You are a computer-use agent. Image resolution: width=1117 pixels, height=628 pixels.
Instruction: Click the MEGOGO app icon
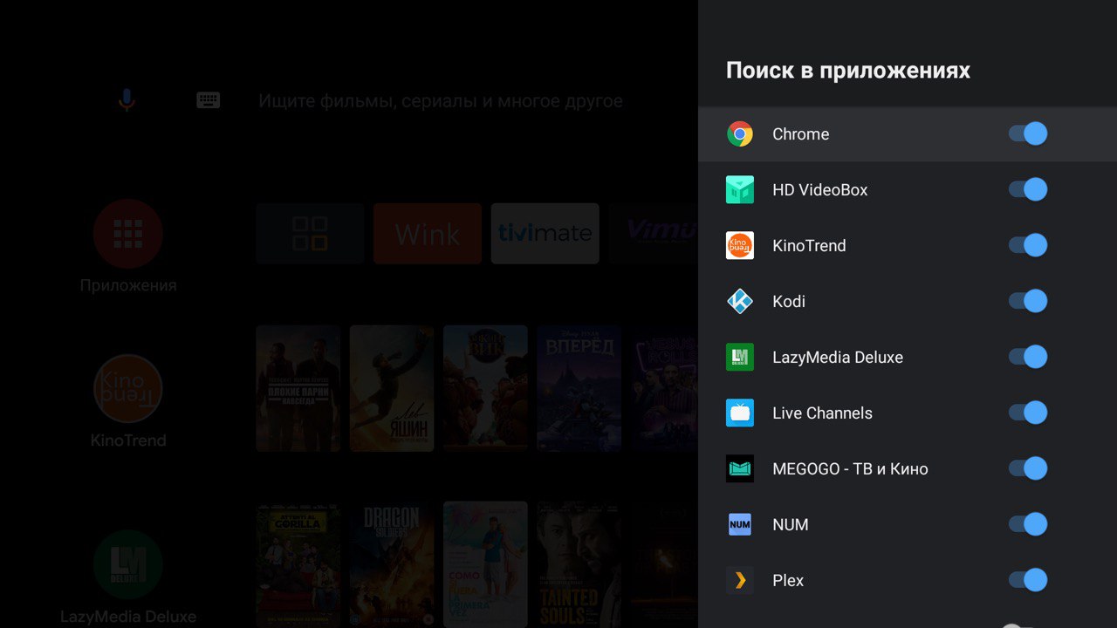click(x=740, y=469)
